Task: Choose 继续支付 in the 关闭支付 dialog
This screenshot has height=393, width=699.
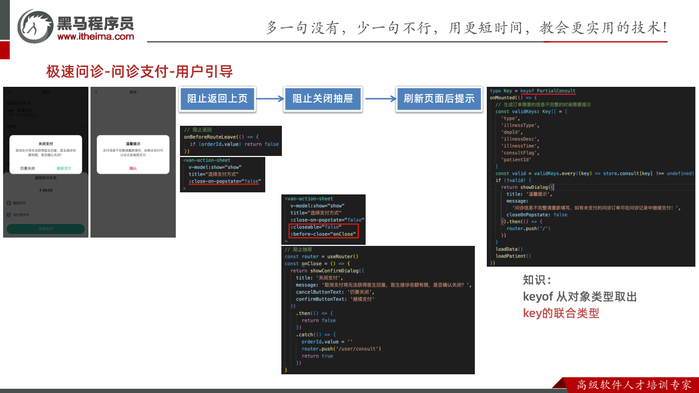Action: (64, 168)
